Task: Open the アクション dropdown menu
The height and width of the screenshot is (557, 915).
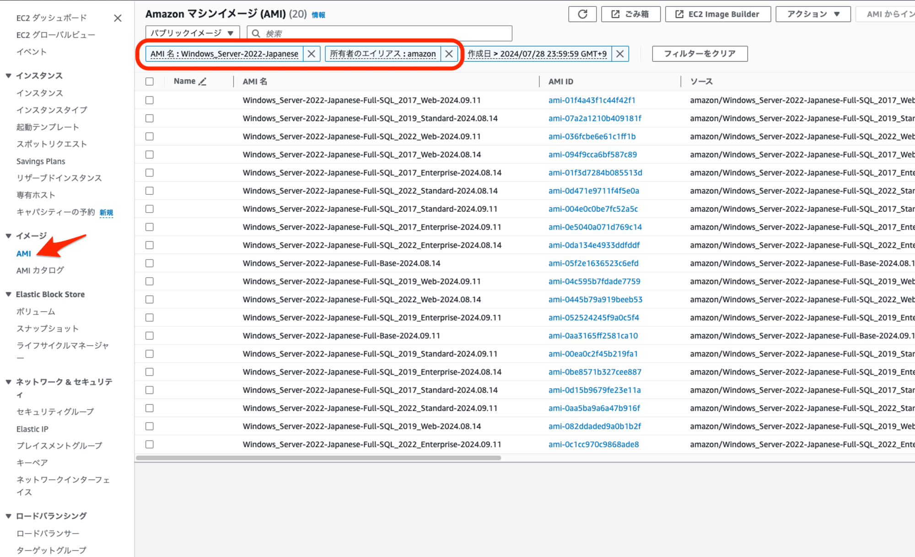Action: [813, 14]
